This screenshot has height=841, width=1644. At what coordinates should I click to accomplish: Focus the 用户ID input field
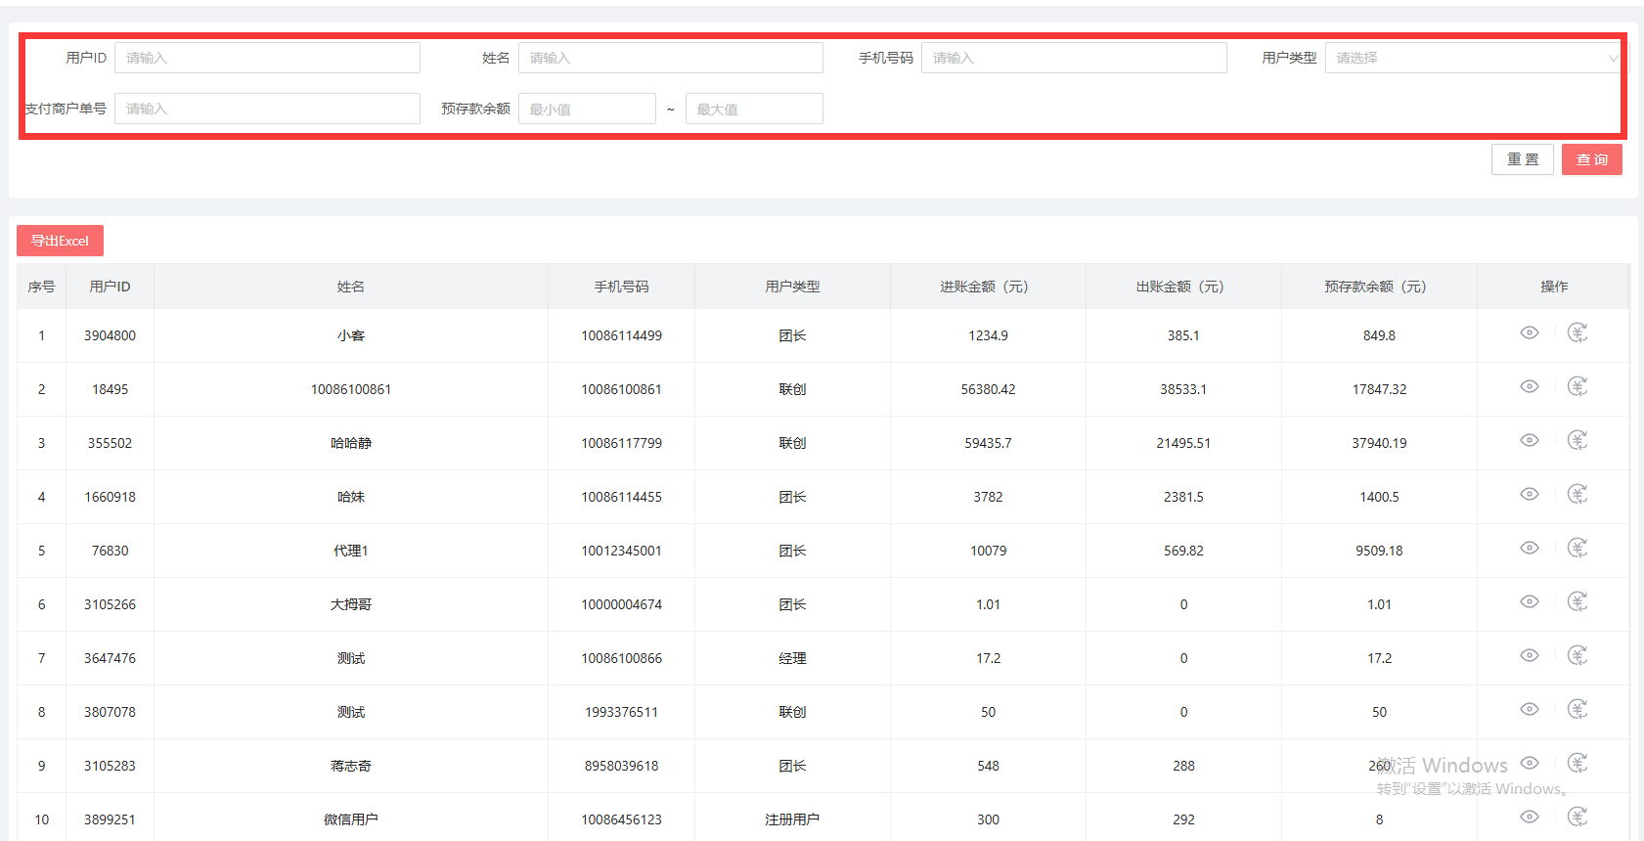(267, 58)
